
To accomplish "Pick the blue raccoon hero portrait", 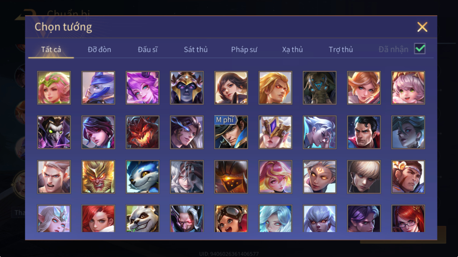I will click(143, 177).
